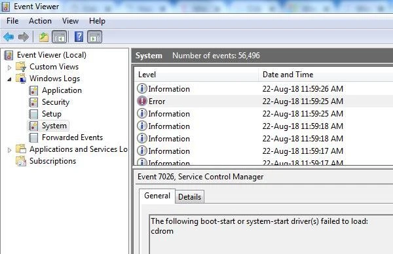The width and height of the screenshot is (393, 254).
Task: Click the Forwarded Events log icon
Action: coord(33,137)
